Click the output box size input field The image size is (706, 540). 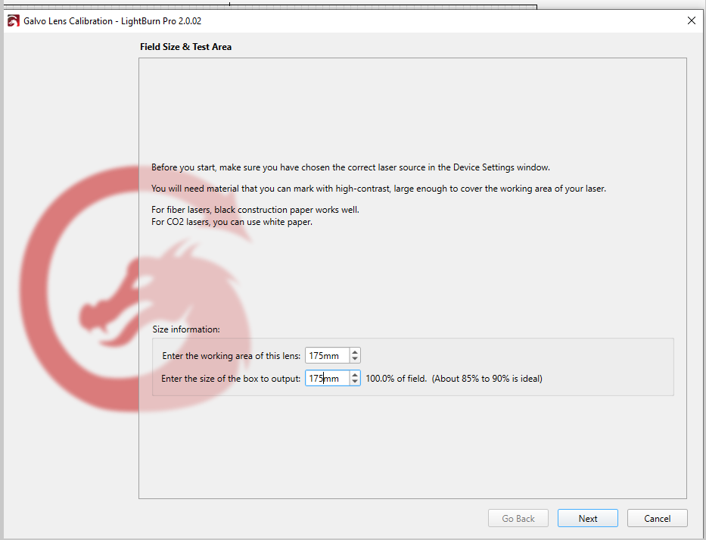click(x=327, y=378)
